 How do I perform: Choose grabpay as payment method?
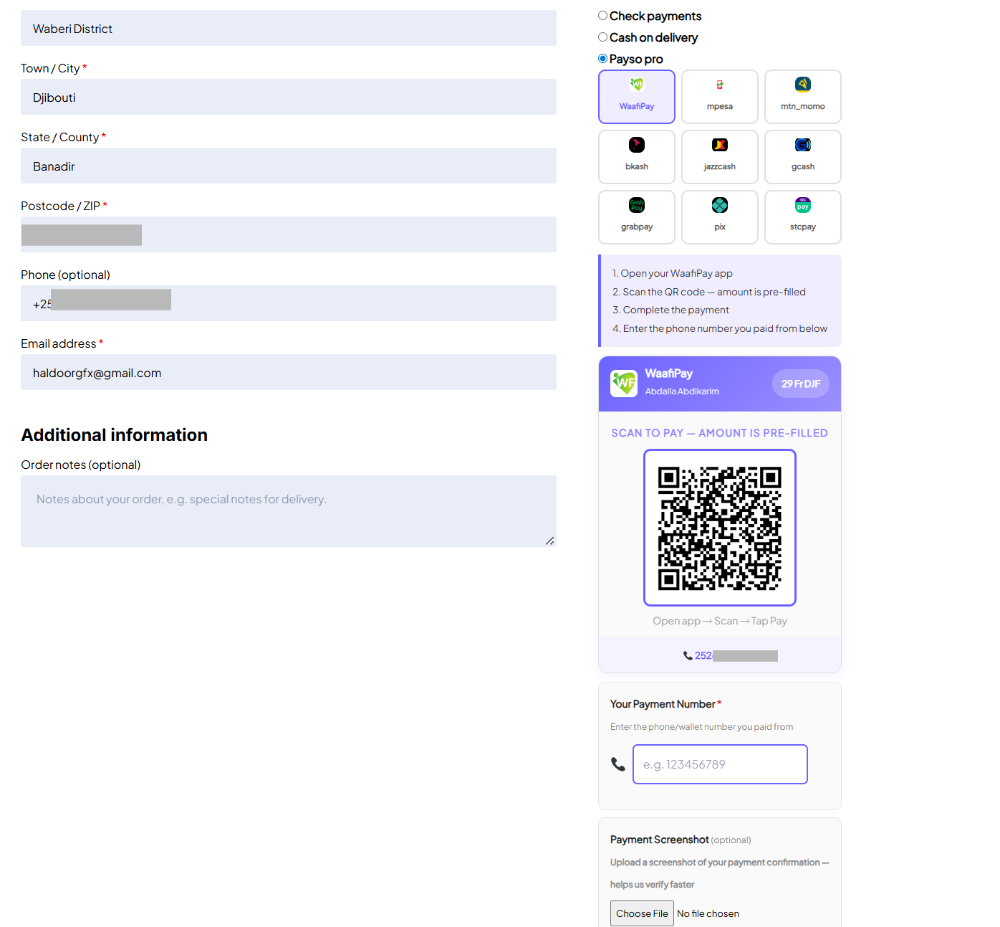(636, 217)
